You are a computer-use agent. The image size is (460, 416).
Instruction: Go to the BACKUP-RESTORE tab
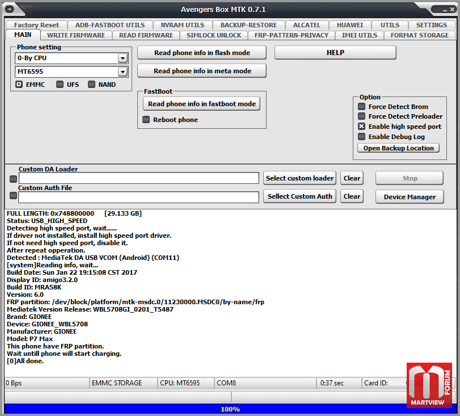point(249,25)
